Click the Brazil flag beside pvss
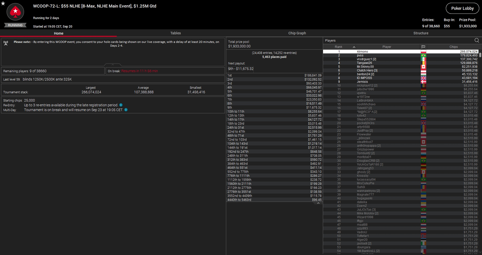The width and height of the screenshot is (482, 255). (x=424, y=55)
